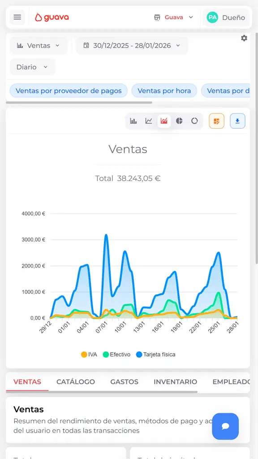Open the INVENTARIO tab
Viewport: 258px width, 459px height.
(175, 382)
